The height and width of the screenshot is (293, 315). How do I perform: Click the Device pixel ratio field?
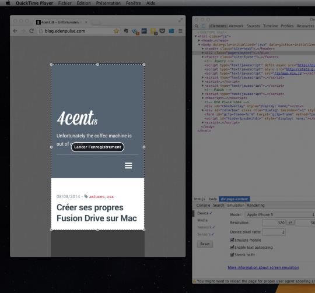[x=274, y=232]
